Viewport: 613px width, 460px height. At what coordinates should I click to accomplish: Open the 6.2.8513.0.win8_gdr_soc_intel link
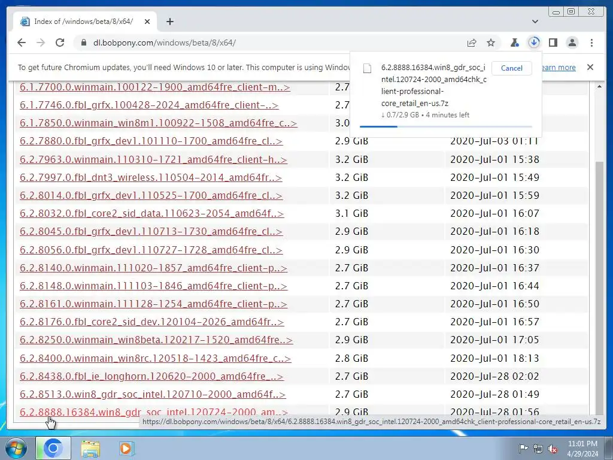pyautogui.click(x=153, y=394)
